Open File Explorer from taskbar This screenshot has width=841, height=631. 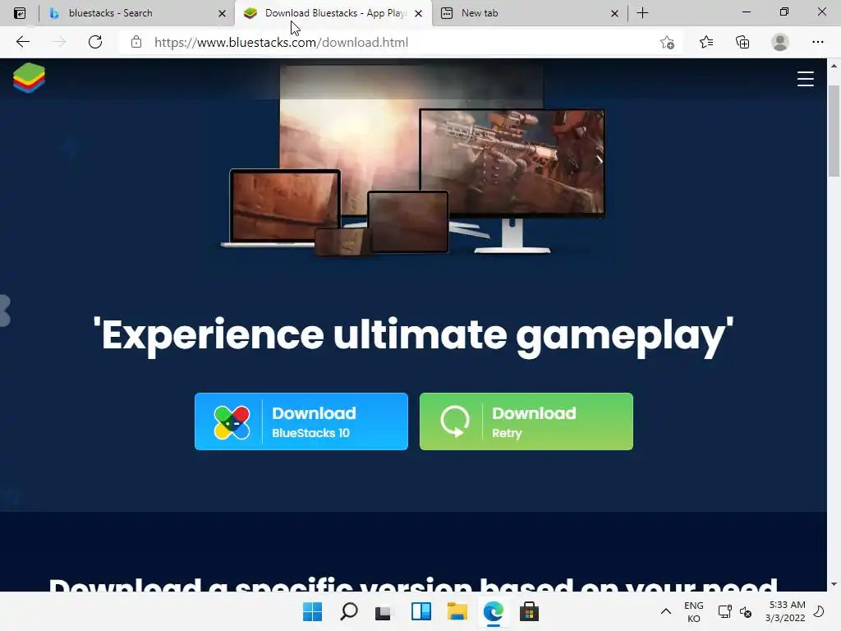pos(457,611)
